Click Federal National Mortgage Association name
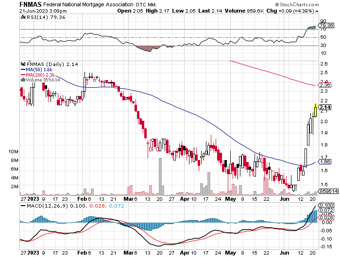Image resolution: width=340 pixels, height=257 pixels. pyautogui.click(x=88, y=4)
